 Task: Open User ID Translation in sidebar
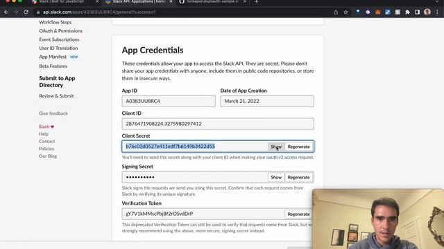click(x=58, y=48)
